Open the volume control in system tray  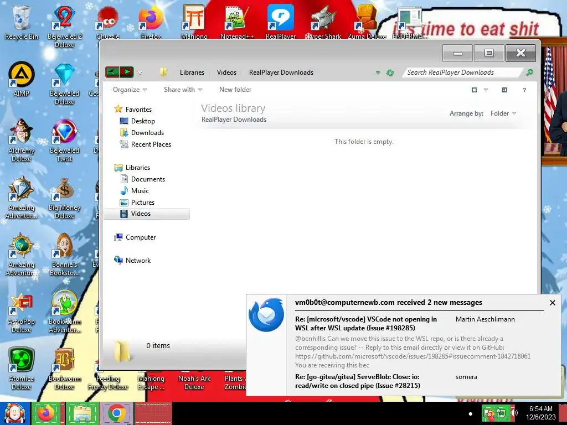tap(513, 413)
